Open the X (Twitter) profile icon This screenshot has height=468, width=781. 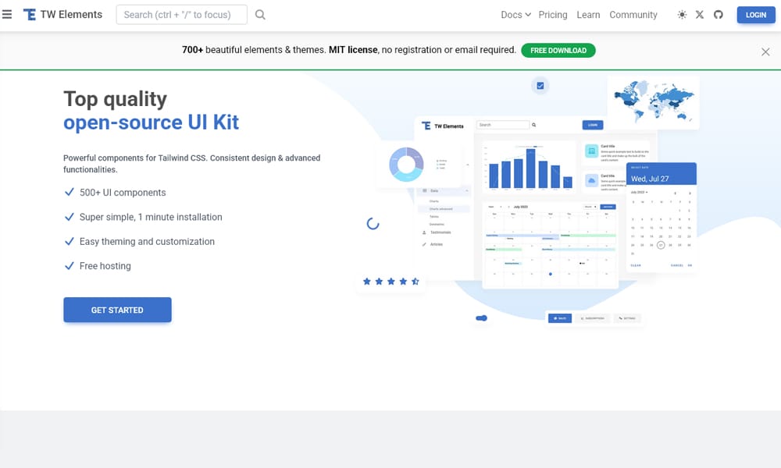[x=700, y=14]
